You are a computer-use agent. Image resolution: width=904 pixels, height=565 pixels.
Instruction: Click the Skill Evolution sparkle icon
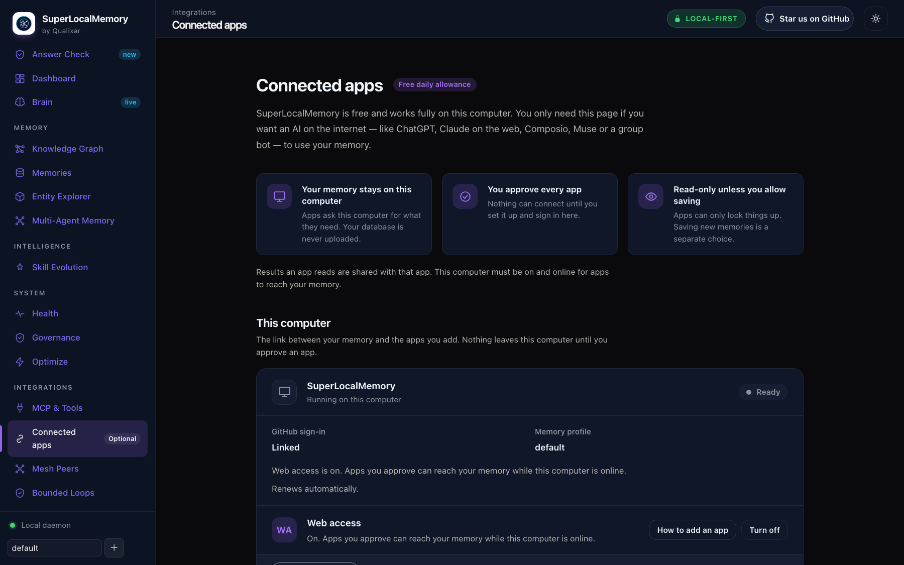pos(20,267)
